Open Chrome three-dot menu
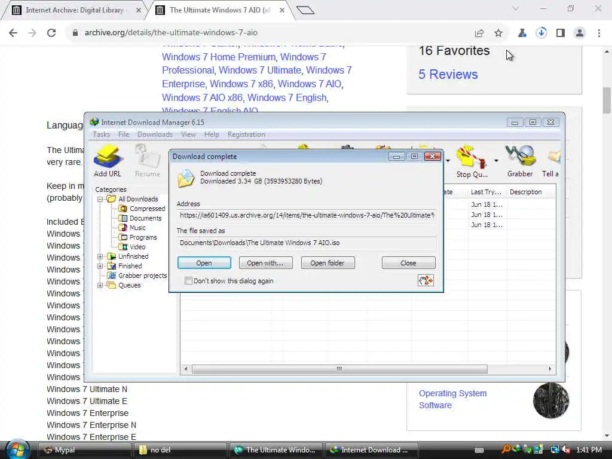This screenshot has height=459, width=612. (599, 33)
